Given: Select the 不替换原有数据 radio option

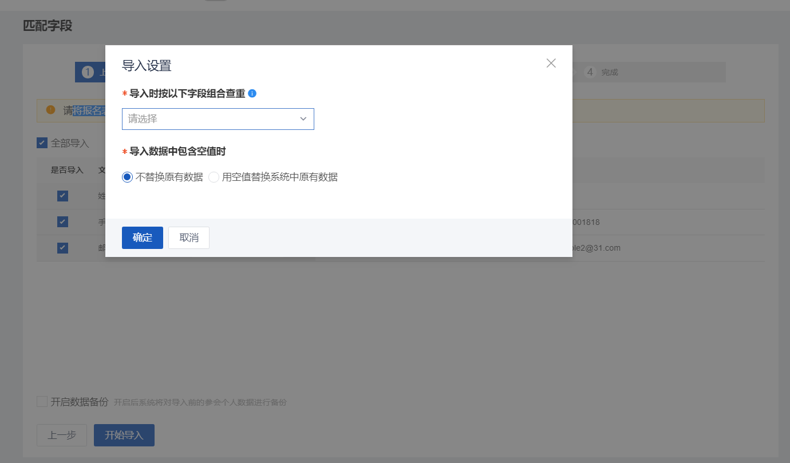Looking at the screenshot, I should pyautogui.click(x=127, y=177).
